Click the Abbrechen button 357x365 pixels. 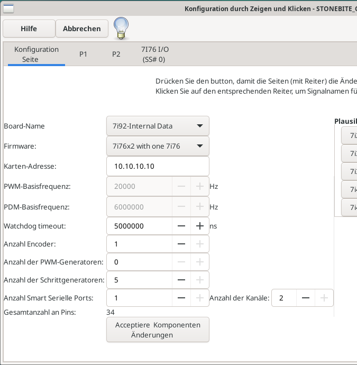[x=82, y=29]
